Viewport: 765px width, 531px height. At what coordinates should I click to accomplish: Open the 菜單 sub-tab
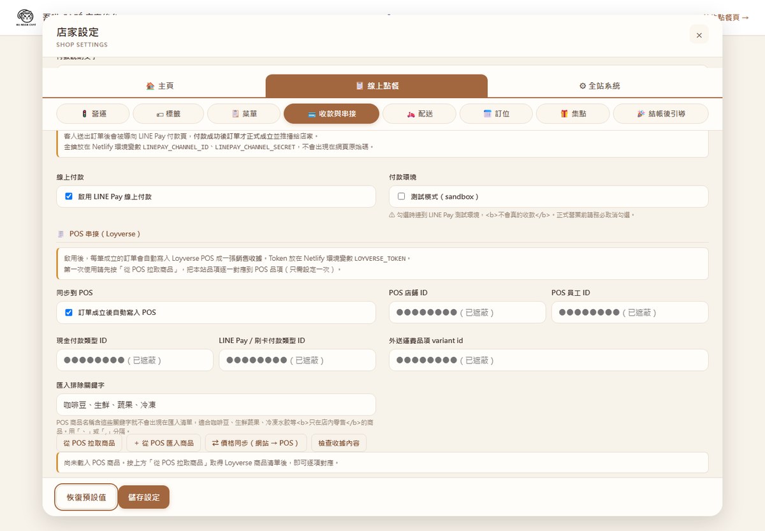[244, 113]
